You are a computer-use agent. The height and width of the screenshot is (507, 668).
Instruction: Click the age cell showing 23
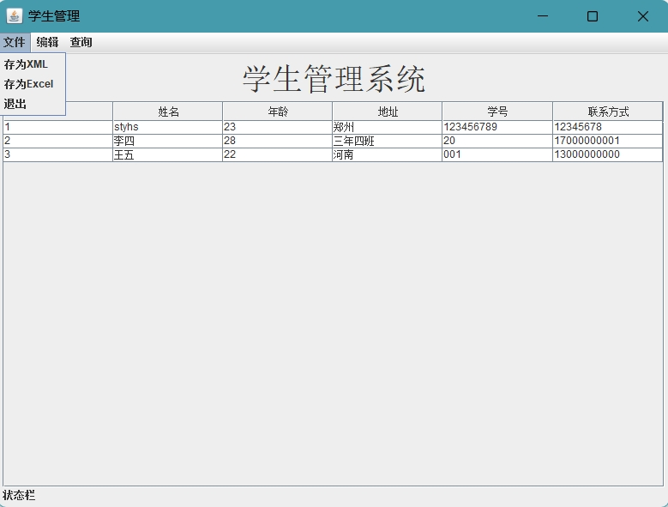[x=277, y=127]
